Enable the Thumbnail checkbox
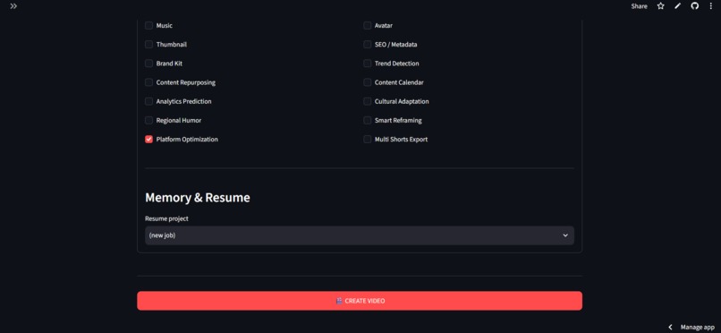The height and width of the screenshot is (333, 721). coord(149,45)
